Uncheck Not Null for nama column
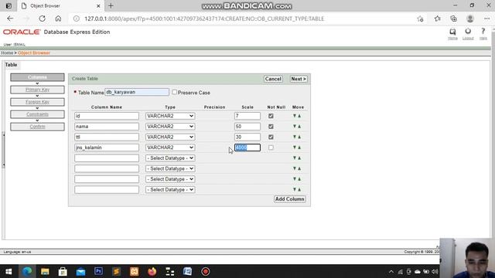Screen dimensions: 495x278 [271, 127]
